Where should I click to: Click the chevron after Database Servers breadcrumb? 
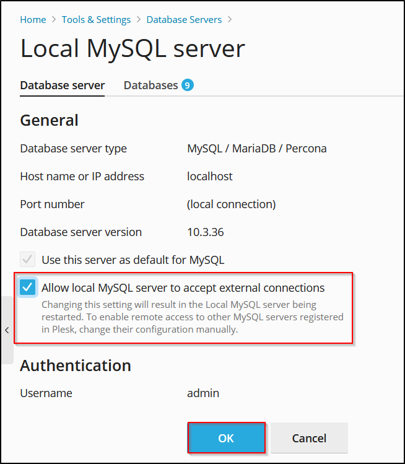[x=230, y=20]
